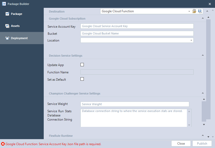Check the Set as Default checkbox
The height and width of the screenshot is (148, 215).
(82, 79)
